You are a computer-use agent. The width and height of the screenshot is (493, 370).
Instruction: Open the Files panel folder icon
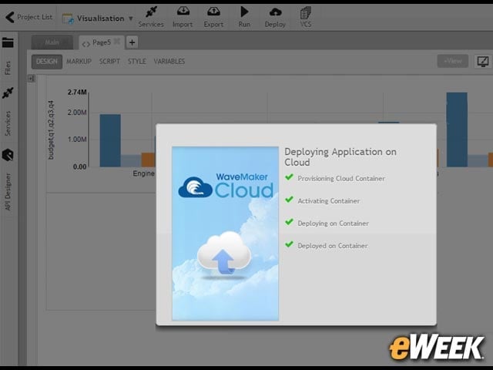(8, 42)
